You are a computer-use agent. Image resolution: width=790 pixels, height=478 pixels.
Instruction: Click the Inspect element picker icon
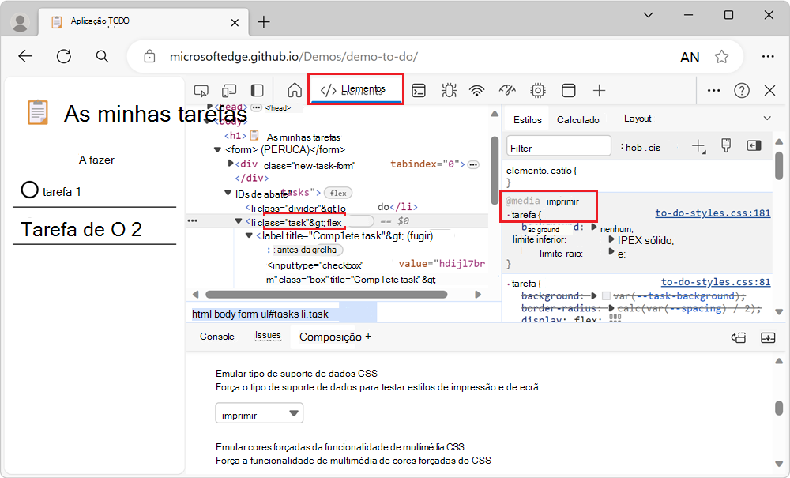click(x=201, y=91)
